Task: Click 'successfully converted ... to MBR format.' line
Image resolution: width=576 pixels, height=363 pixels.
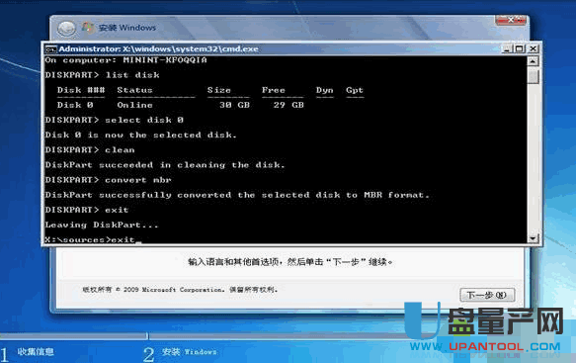Action: pyautogui.click(x=237, y=195)
